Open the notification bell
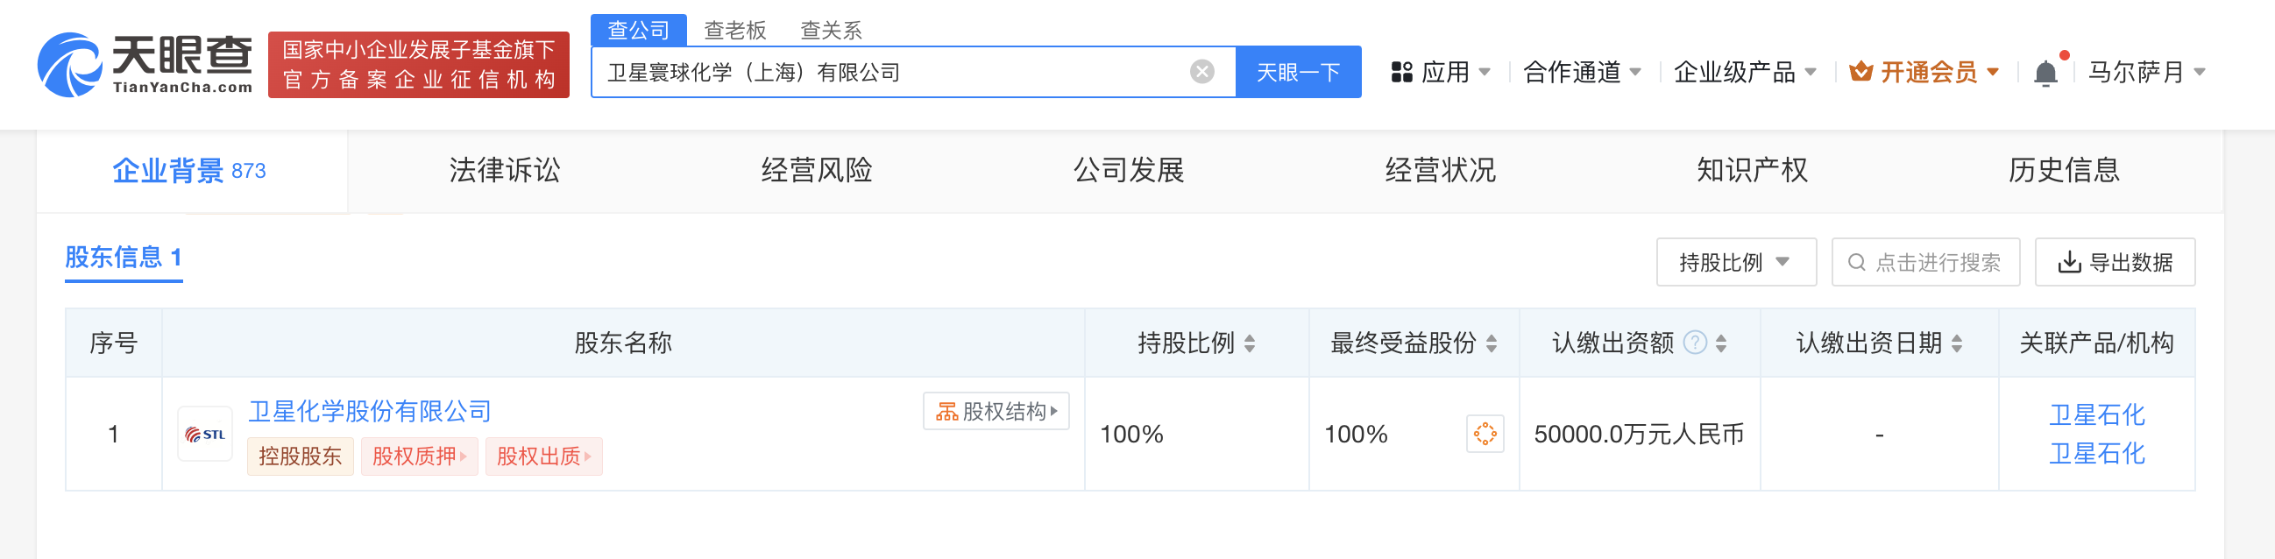 (2045, 73)
